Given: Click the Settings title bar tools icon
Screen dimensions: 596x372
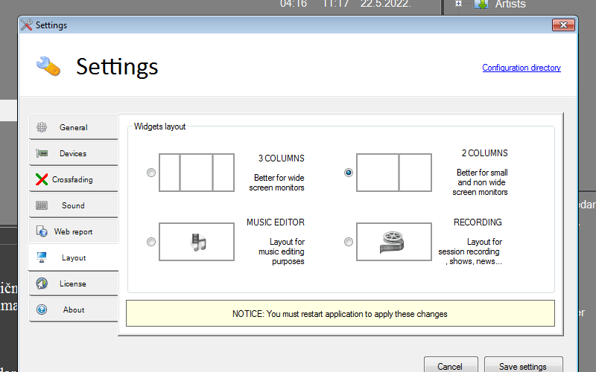Looking at the screenshot, I should click(27, 25).
